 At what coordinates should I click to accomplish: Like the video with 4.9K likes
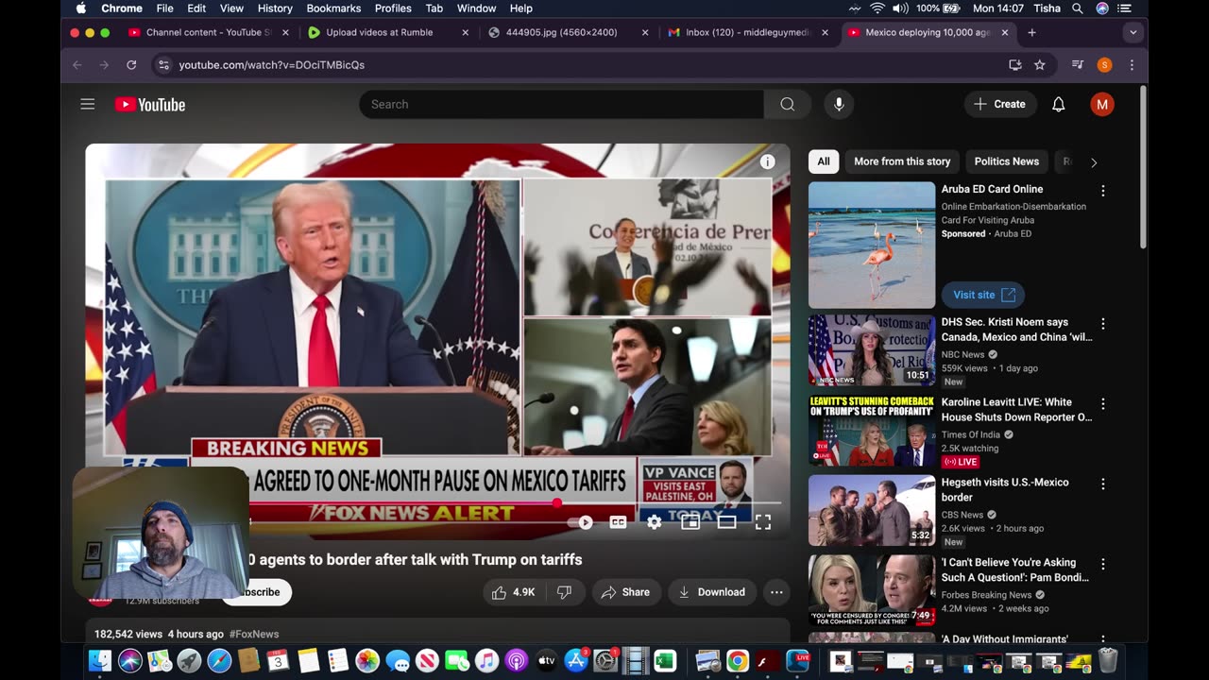pos(514,592)
